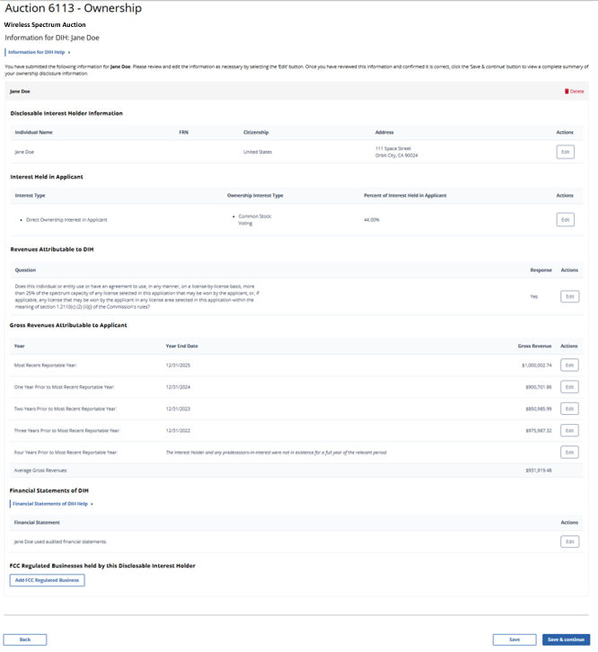Edit Four Years Prior revenue entry
Screen dimensions: 598x652
coord(569,453)
